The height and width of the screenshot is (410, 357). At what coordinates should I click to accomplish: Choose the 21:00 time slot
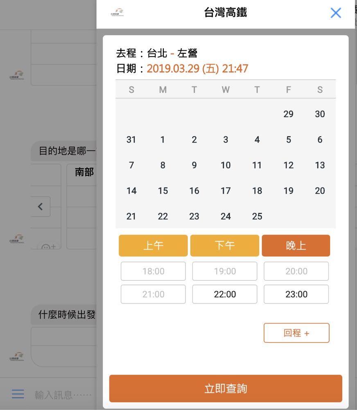click(x=153, y=294)
